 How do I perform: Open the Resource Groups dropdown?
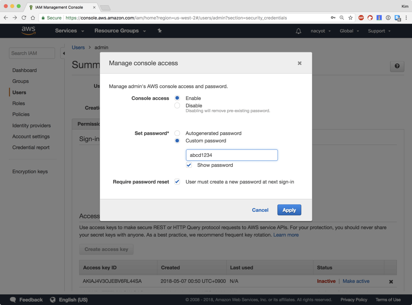click(x=120, y=31)
